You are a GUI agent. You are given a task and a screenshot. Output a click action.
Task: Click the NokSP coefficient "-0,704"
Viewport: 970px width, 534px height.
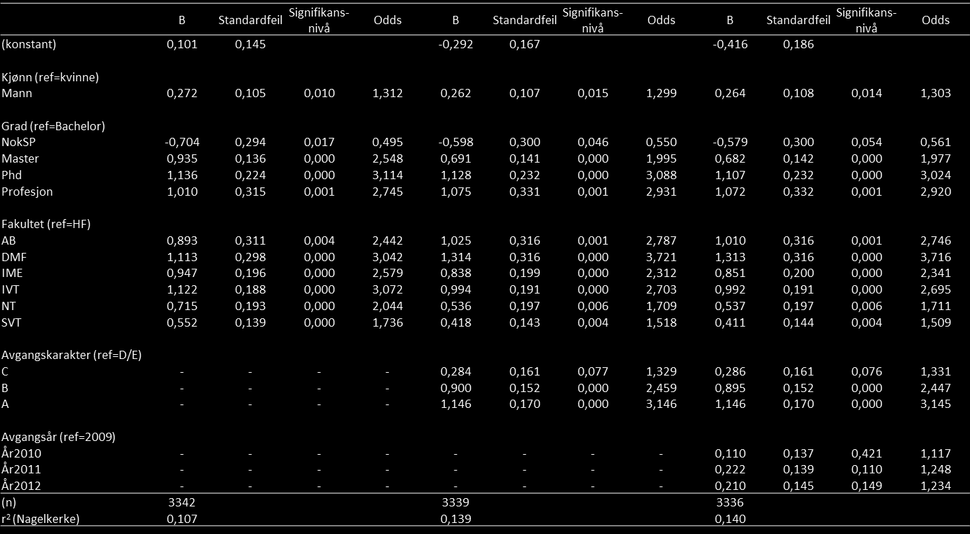point(182,143)
